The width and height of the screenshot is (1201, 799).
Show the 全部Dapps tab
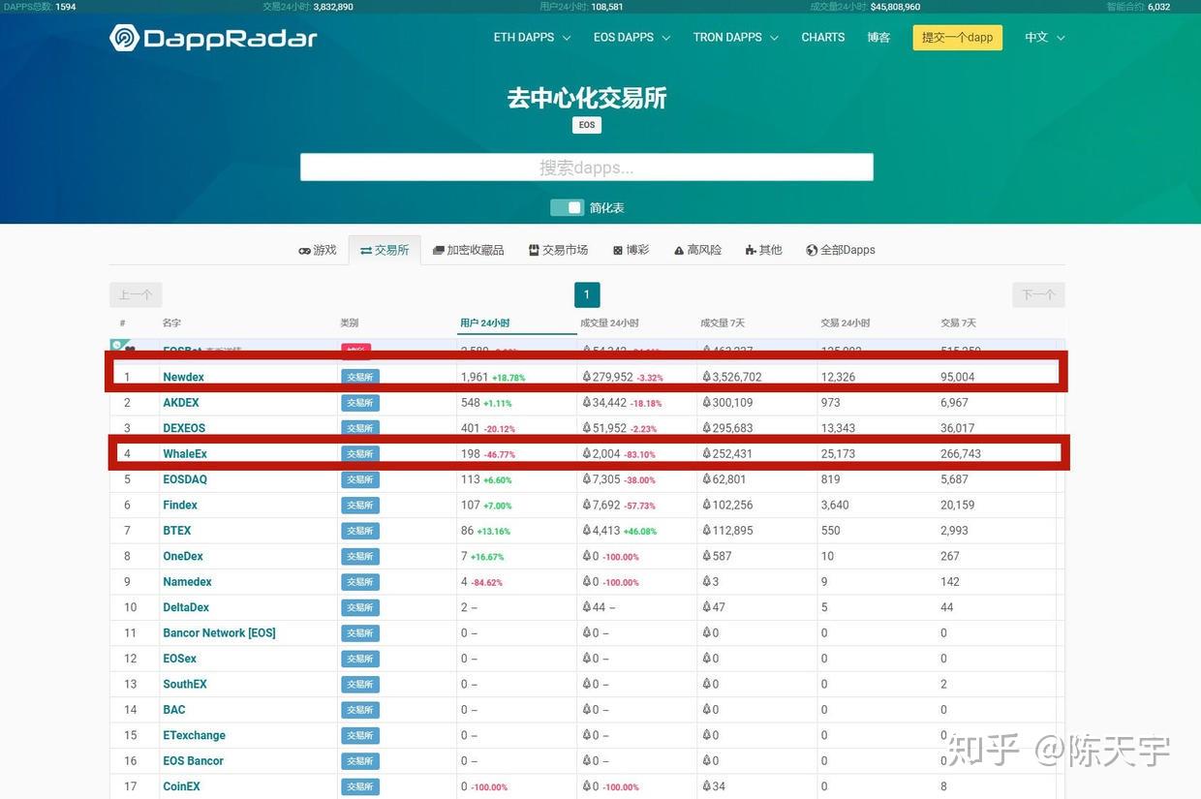[x=841, y=250]
